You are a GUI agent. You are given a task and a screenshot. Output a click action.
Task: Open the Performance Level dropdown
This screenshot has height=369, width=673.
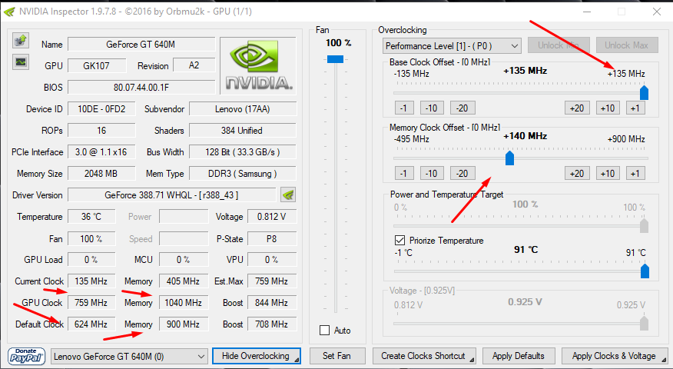[452, 46]
